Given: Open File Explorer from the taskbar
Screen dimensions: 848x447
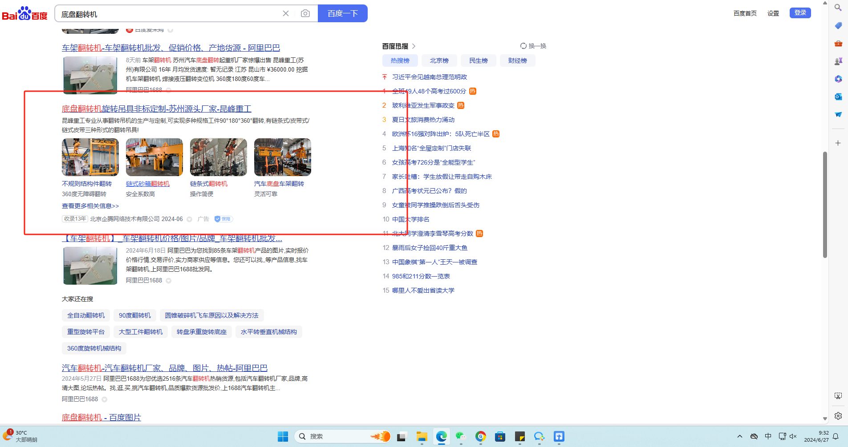Looking at the screenshot, I should [422, 436].
